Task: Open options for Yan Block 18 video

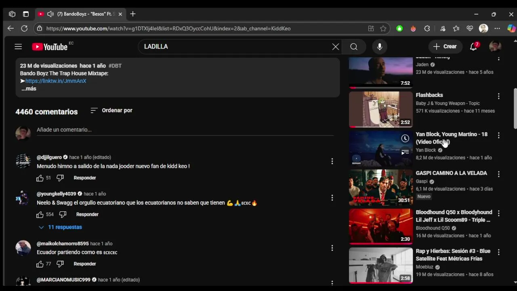Action: pos(498,135)
